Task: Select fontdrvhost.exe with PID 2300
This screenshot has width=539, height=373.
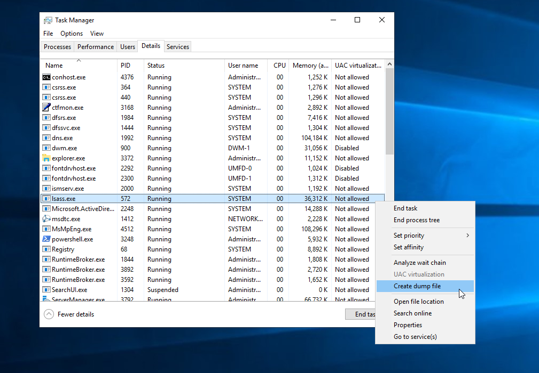Action: (x=213, y=179)
